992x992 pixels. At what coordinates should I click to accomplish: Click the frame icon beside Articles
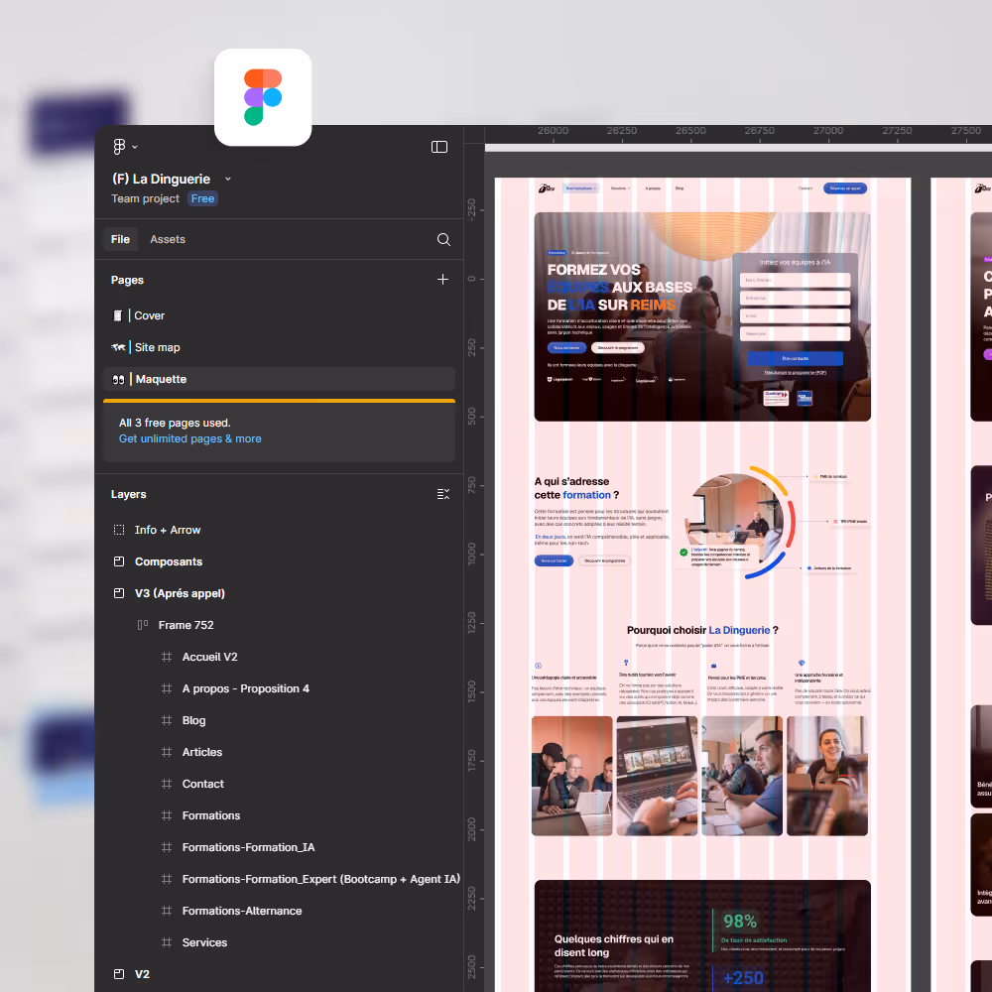pos(167,752)
